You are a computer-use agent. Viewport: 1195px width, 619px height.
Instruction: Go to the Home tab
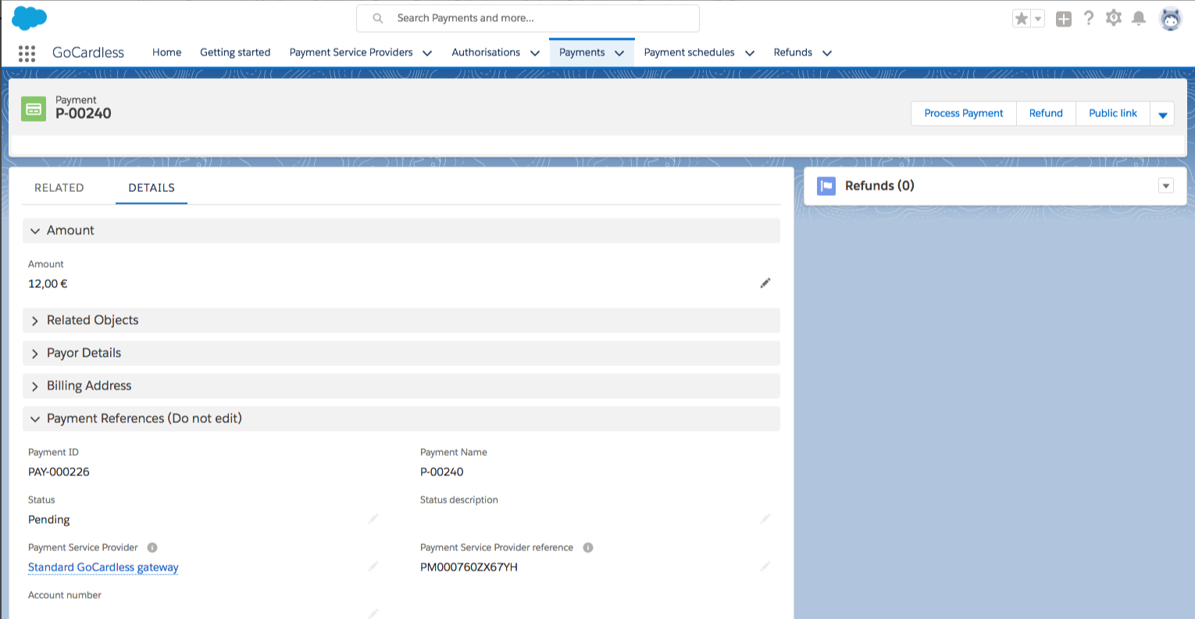[x=167, y=52]
